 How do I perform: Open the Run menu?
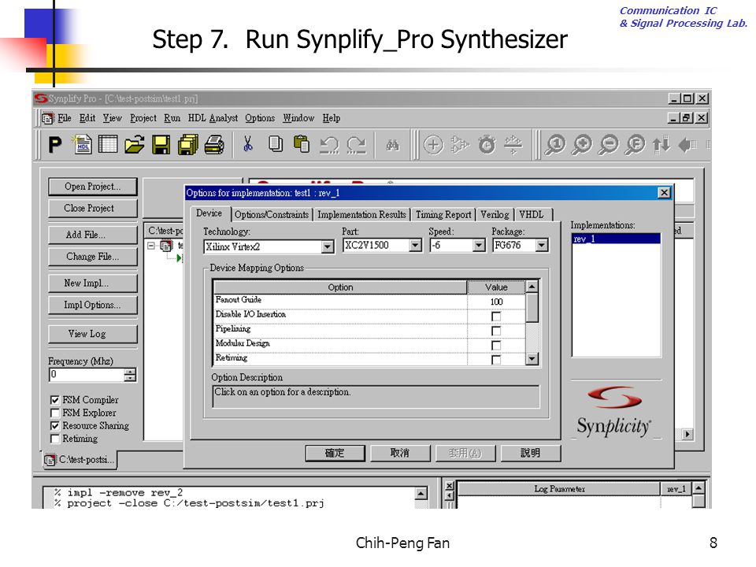point(172,118)
